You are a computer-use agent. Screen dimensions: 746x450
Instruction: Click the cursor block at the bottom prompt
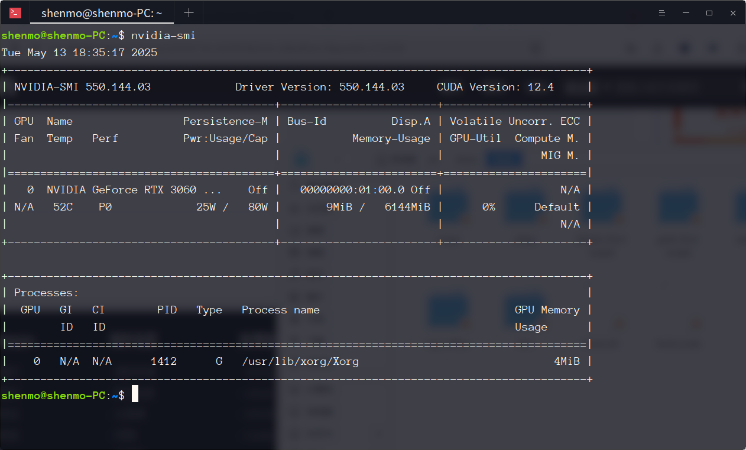(x=135, y=394)
